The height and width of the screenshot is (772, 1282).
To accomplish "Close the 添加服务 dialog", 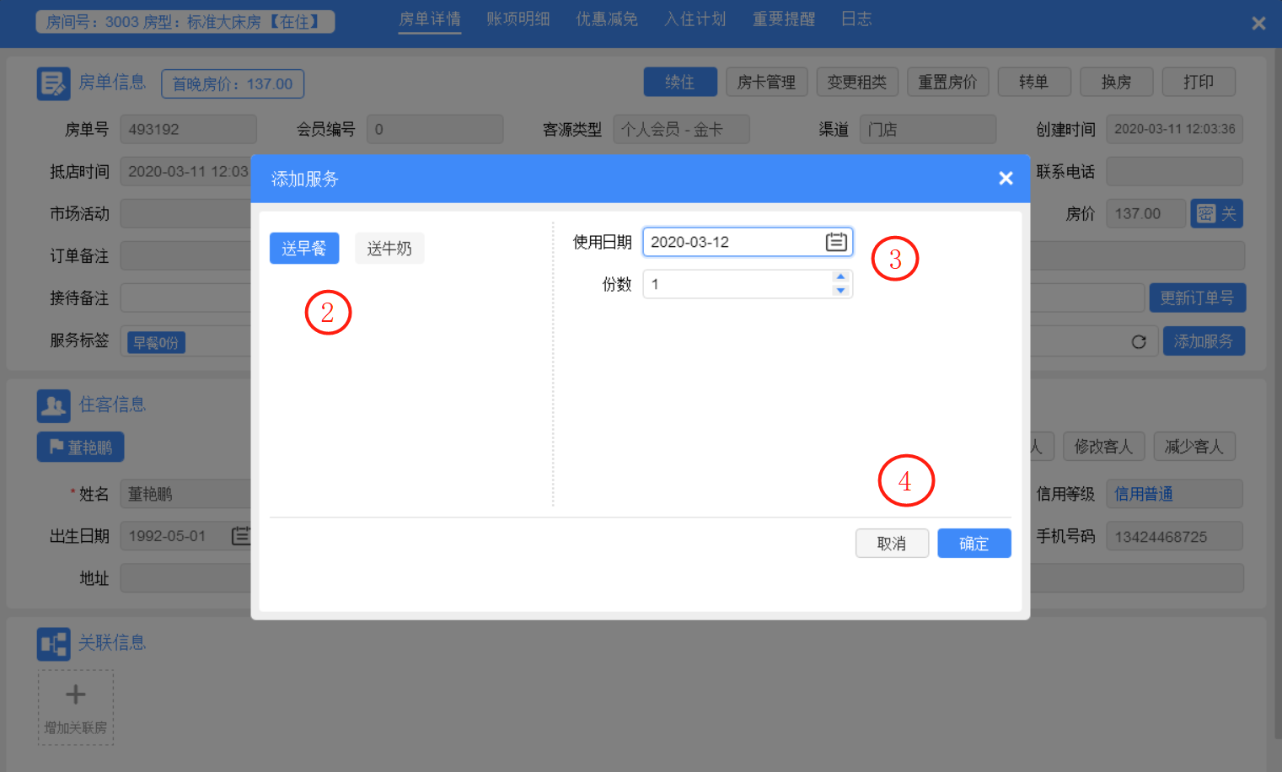I will click(1006, 178).
